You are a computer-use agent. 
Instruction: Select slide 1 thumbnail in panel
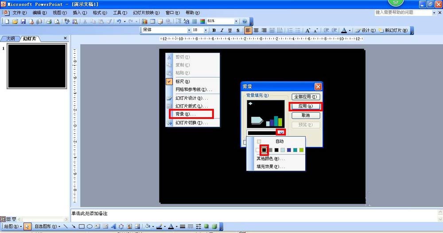coord(37,66)
